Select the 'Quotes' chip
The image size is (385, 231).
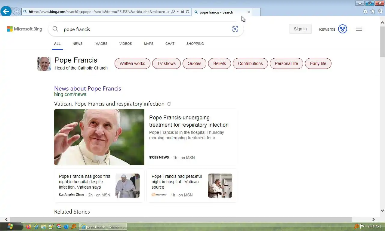[194, 63]
